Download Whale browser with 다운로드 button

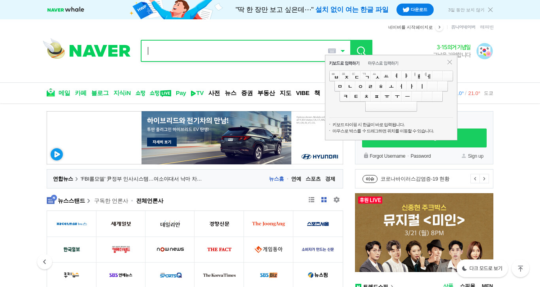pyautogui.click(x=415, y=9)
